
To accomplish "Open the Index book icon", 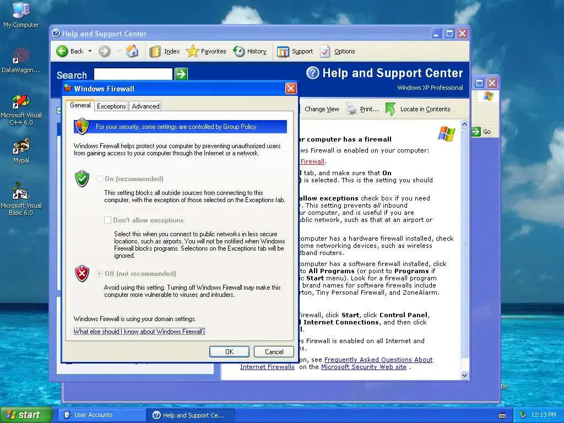I will [155, 51].
